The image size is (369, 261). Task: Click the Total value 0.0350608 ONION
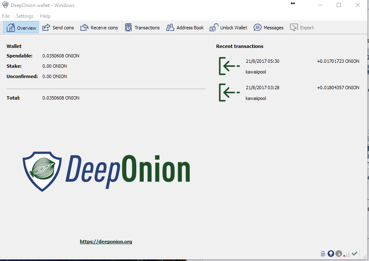[x=61, y=98]
